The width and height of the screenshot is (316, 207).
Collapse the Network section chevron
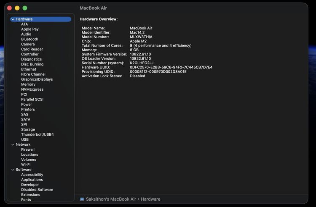pos(13,144)
